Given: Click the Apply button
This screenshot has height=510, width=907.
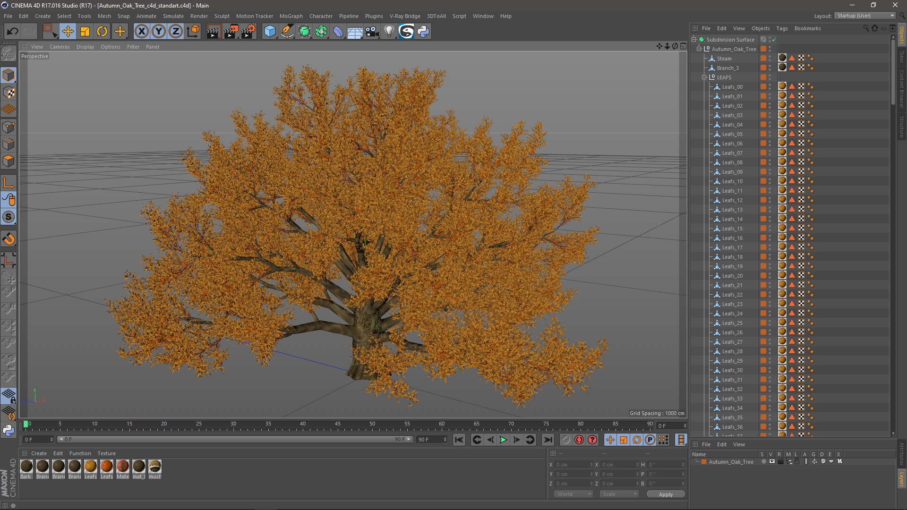Looking at the screenshot, I should (x=666, y=494).
